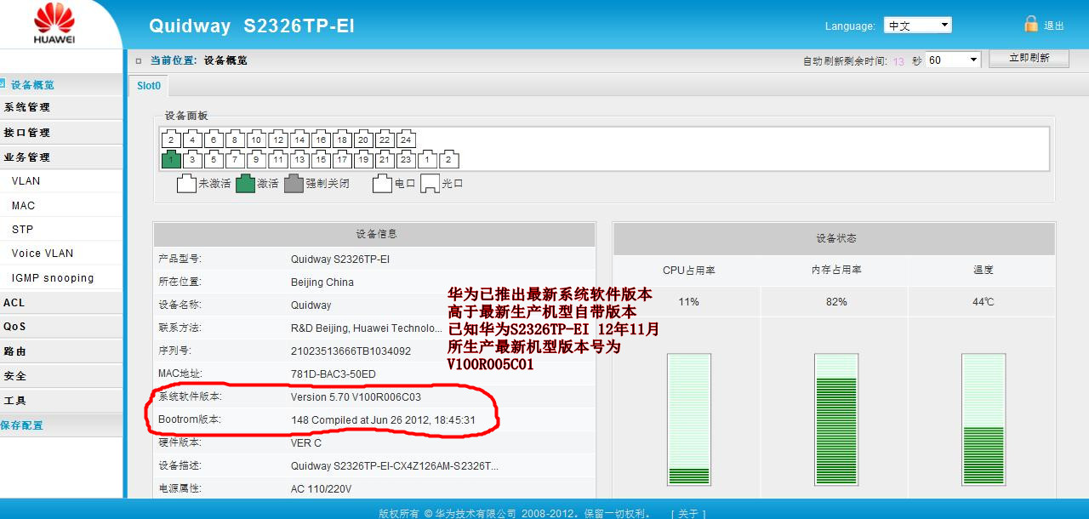The image size is (1089, 519).
Task: Select the green active port 1
Action: (171, 159)
